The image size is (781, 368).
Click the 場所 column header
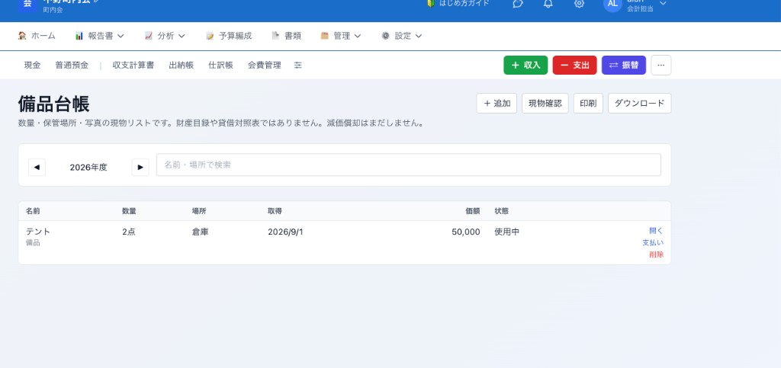(199, 211)
